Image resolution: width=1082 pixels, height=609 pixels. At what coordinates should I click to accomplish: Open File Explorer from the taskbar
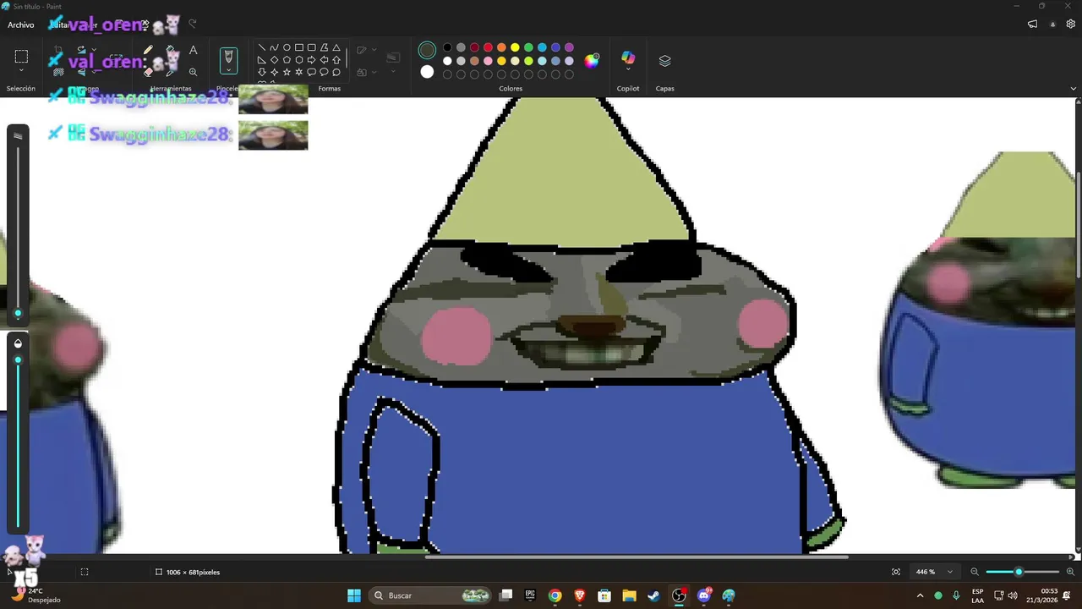[629, 595]
